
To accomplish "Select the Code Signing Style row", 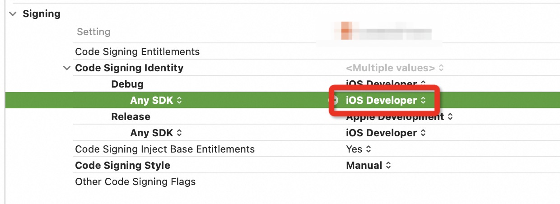I will tap(122, 166).
